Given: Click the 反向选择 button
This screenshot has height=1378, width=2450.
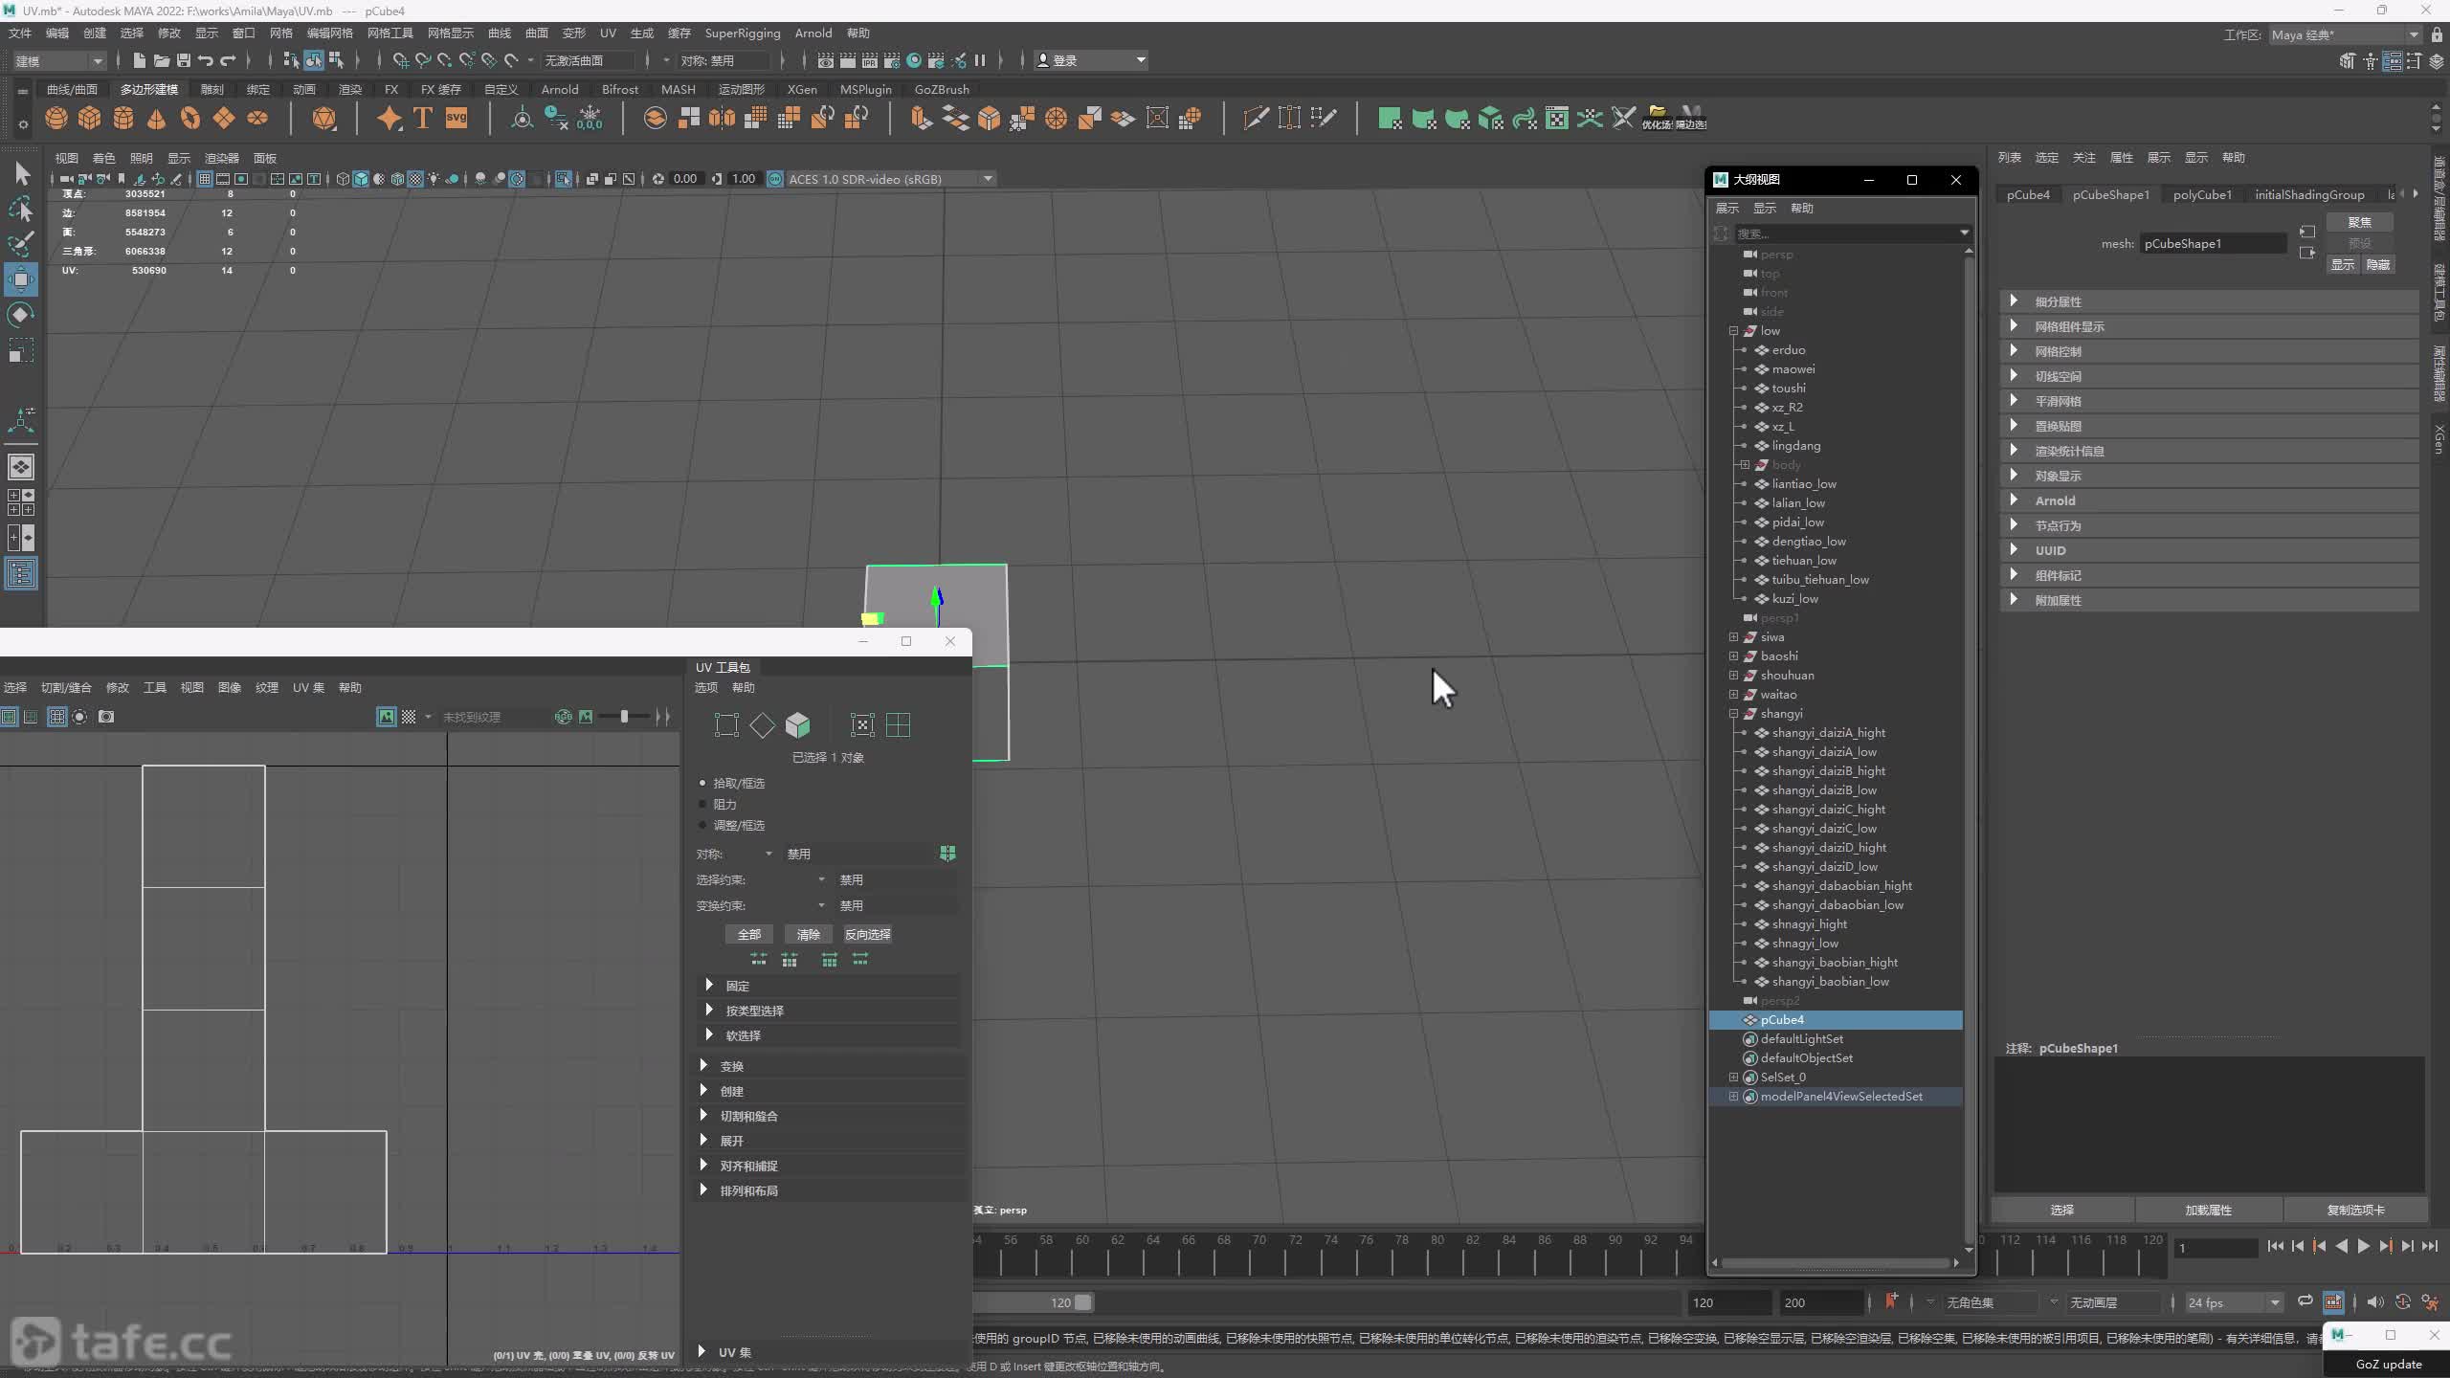Looking at the screenshot, I should click(x=868, y=934).
